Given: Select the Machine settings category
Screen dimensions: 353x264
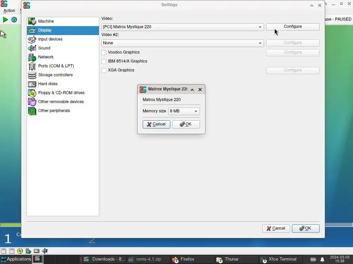Looking at the screenshot, I should pyautogui.click(x=63, y=21).
